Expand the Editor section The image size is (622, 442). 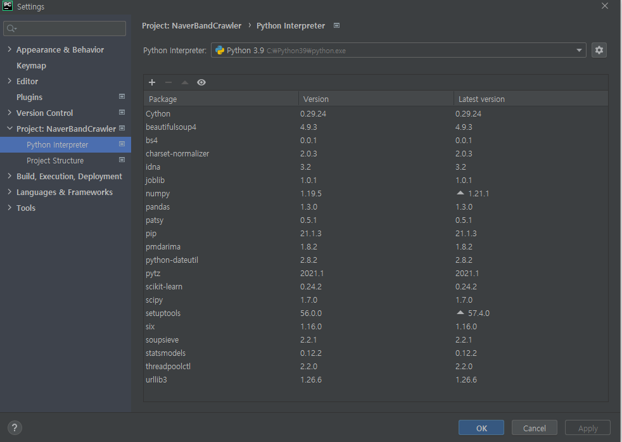point(10,81)
